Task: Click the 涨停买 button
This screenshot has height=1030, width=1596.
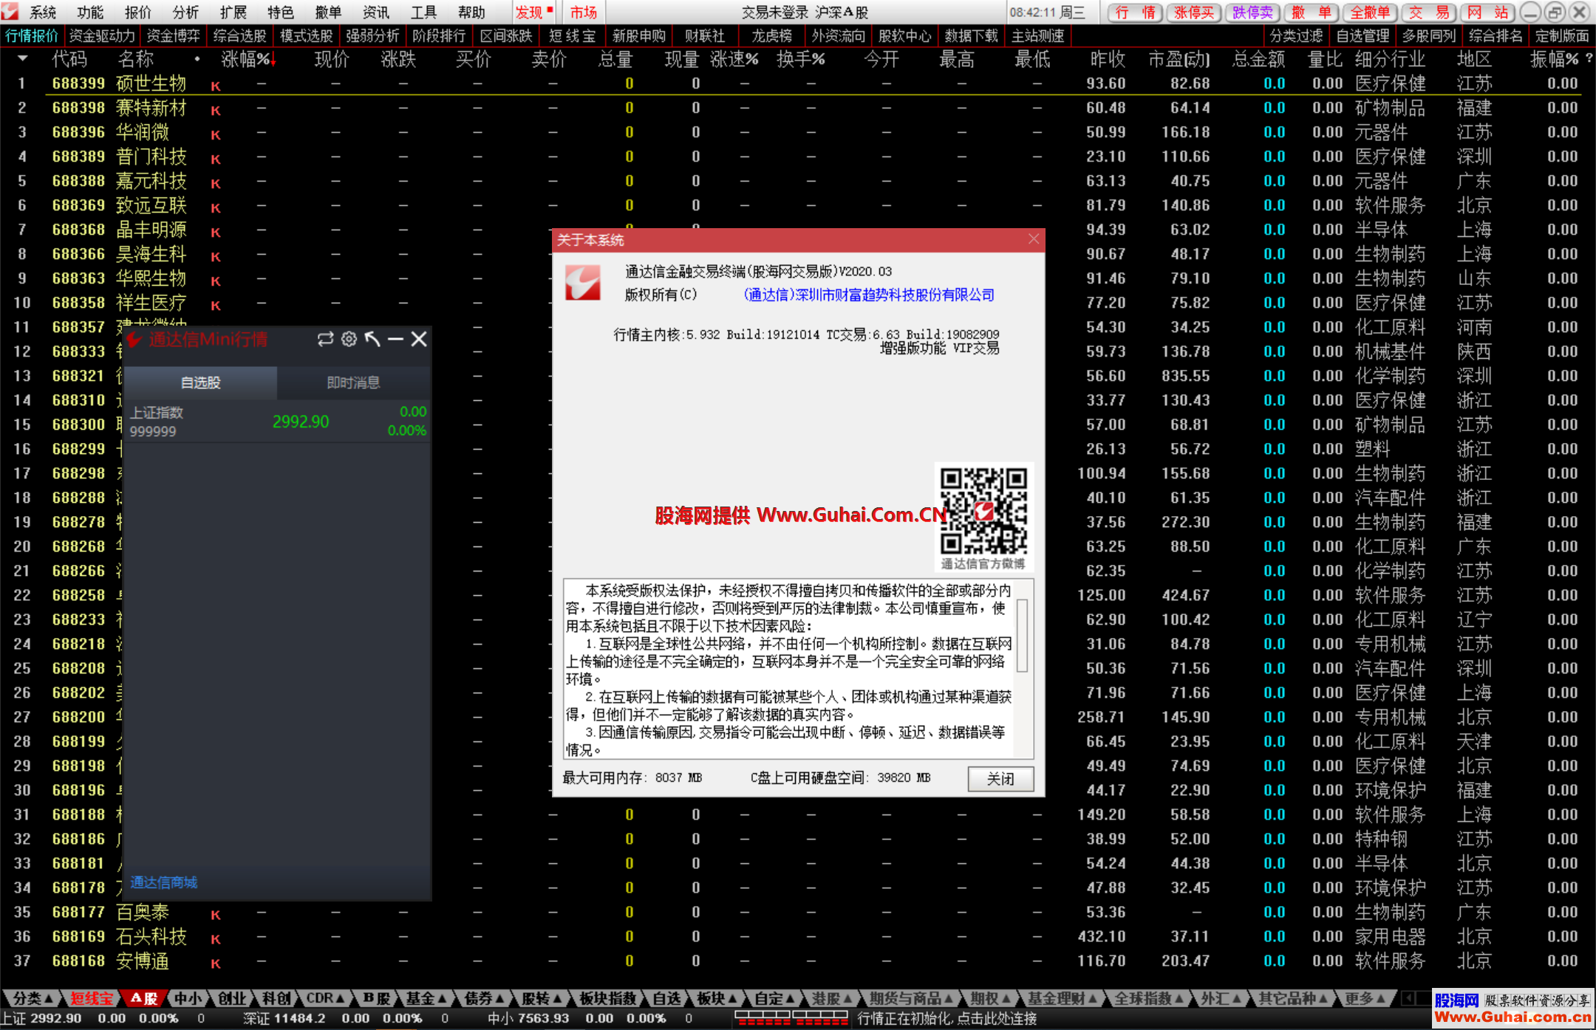Action: click(1193, 13)
